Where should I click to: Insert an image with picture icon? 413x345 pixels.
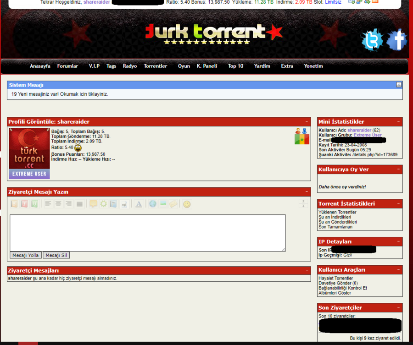click(163, 204)
